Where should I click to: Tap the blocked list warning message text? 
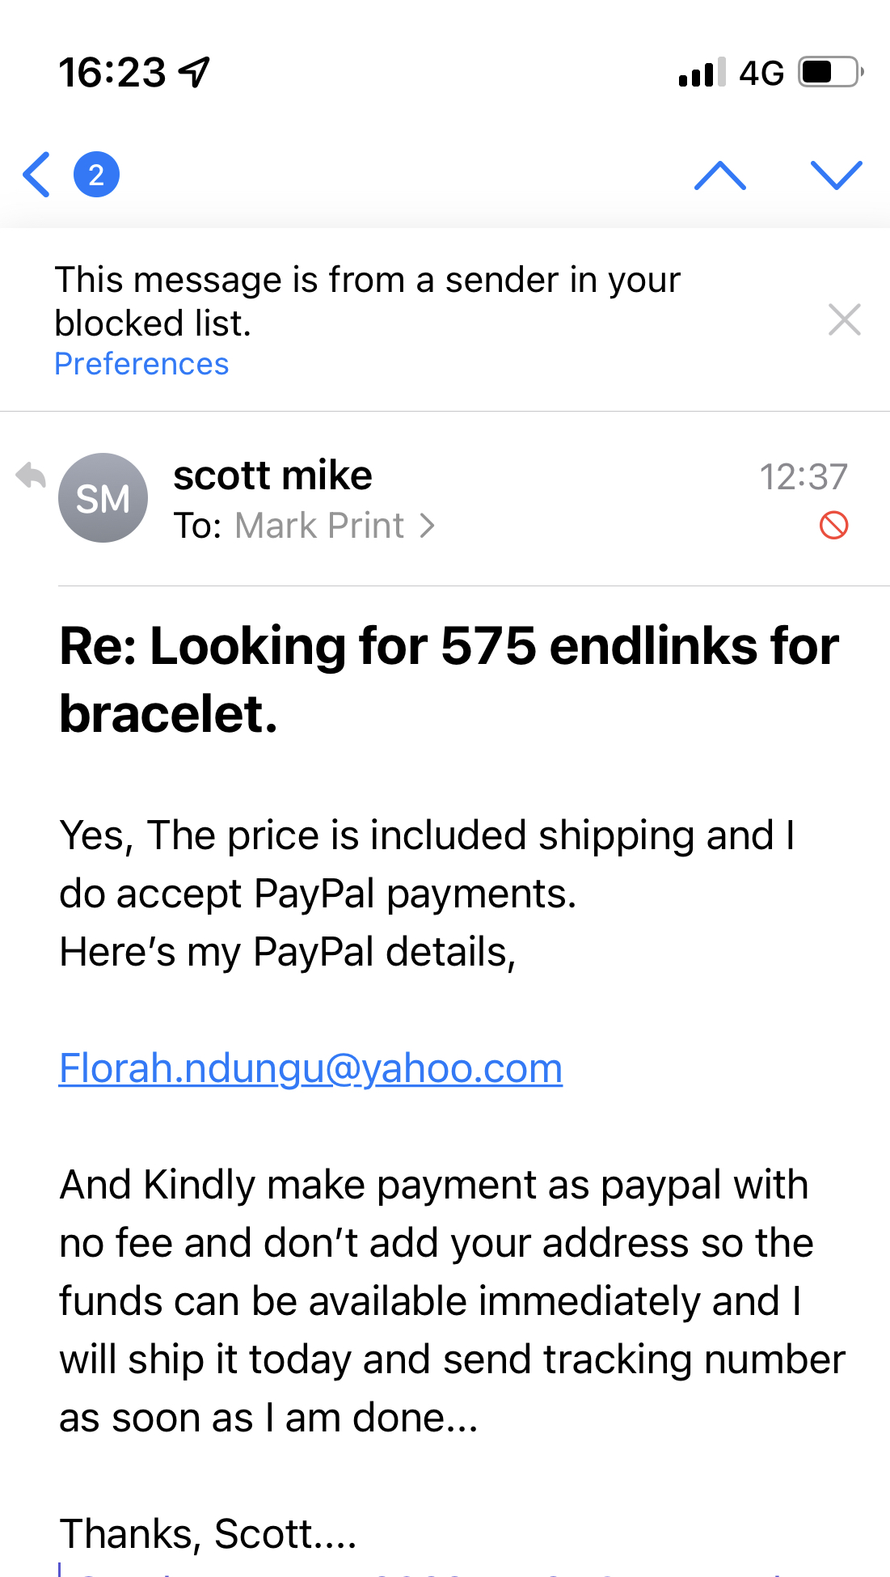pos(367,301)
